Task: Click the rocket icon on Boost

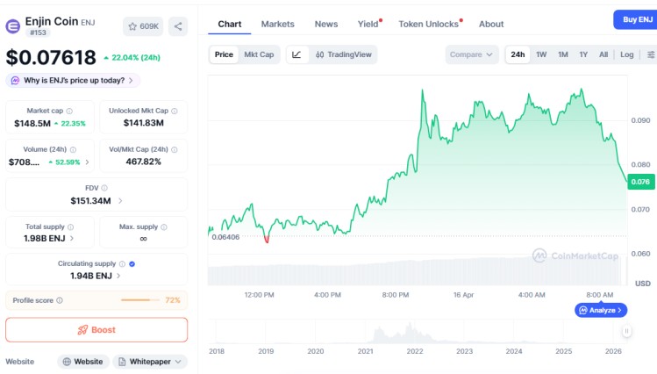Action: 82,330
